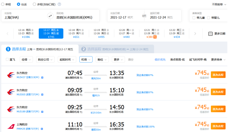Image resolution: width=228 pixels, height=132 pixels.
Task: Select the 12-21 / 12-28 lowest price date
Action: point(152,33)
